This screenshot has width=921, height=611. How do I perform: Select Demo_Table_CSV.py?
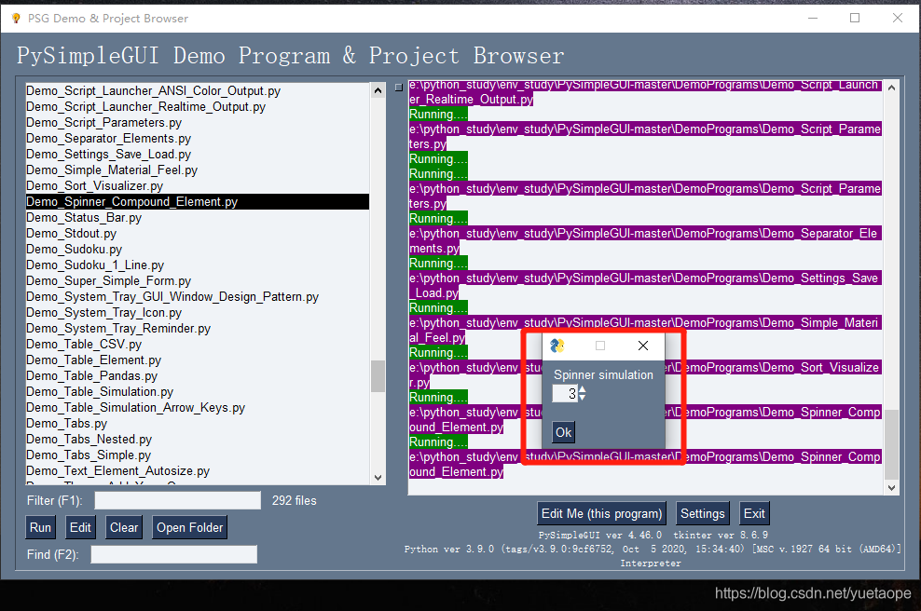(198, 345)
